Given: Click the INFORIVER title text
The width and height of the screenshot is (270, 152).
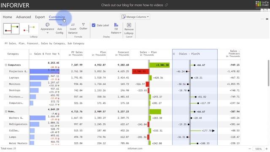Looking at the screenshot, I should 15,5.
